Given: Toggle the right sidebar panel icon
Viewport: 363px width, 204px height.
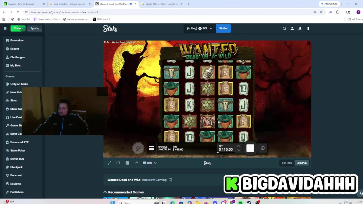Looking at the screenshot, I should [307, 28].
